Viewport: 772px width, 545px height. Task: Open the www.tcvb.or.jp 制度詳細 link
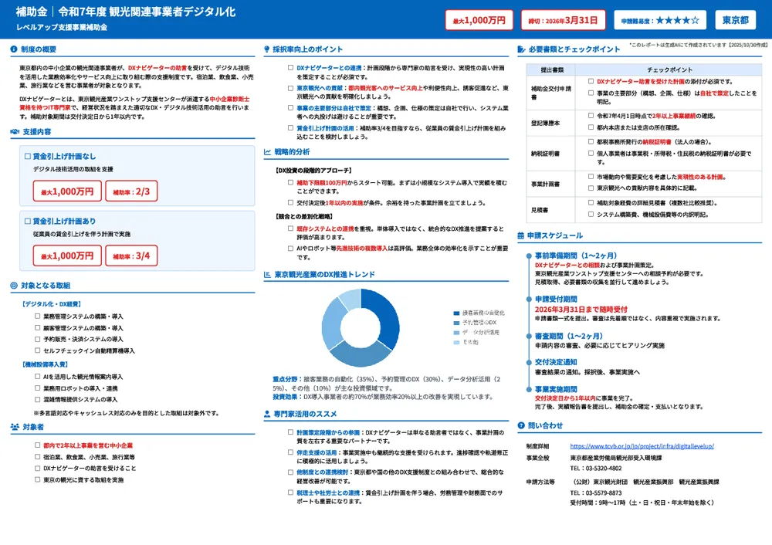click(x=642, y=446)
